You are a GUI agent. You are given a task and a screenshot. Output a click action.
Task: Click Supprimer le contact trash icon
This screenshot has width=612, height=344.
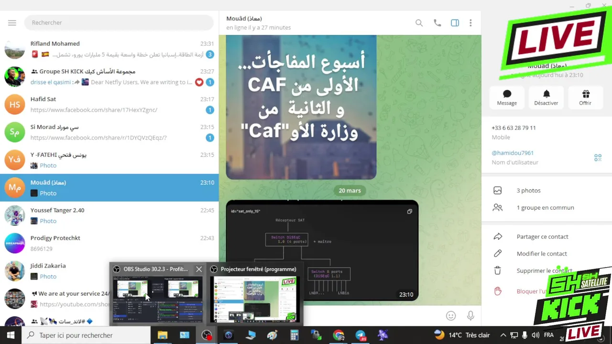click(x=498, y=270)
